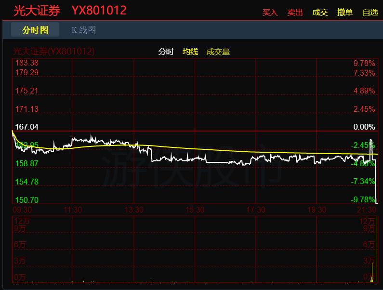The width and height of the screenshot is (383, 290).
Task: Click the stock title 光大证券
Action: point(37,11)
